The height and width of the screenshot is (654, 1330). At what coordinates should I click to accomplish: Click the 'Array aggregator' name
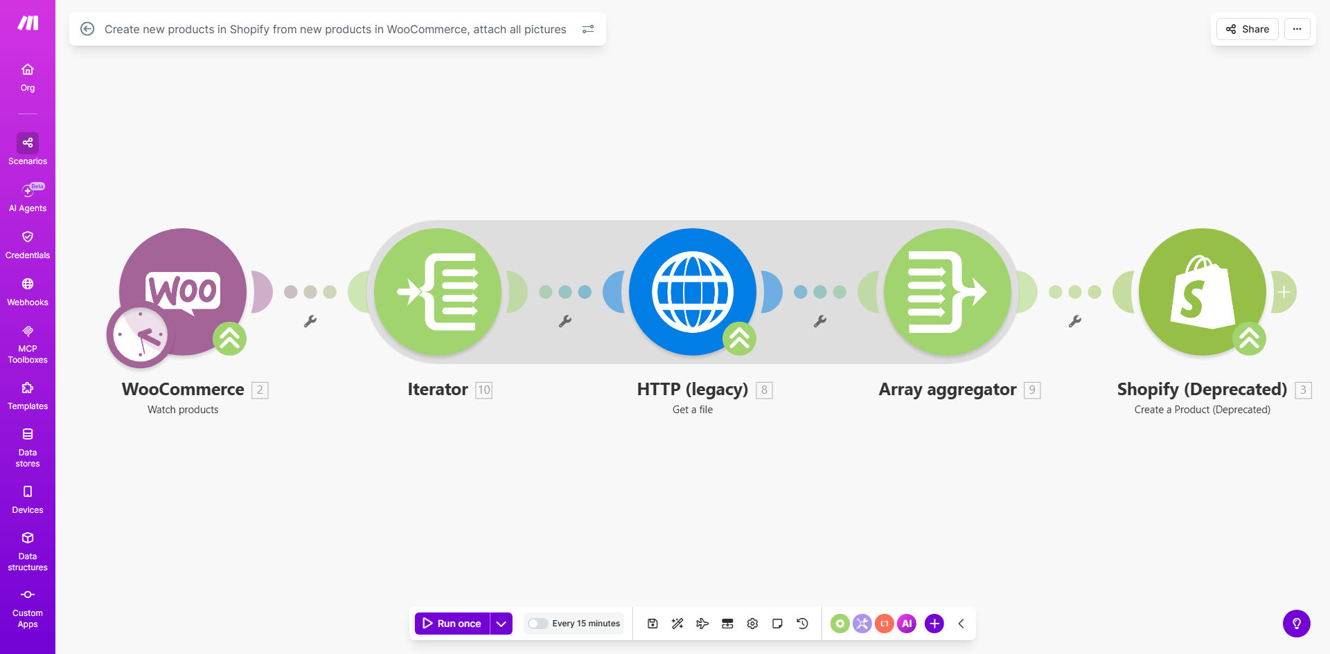(x=948, y=390)
